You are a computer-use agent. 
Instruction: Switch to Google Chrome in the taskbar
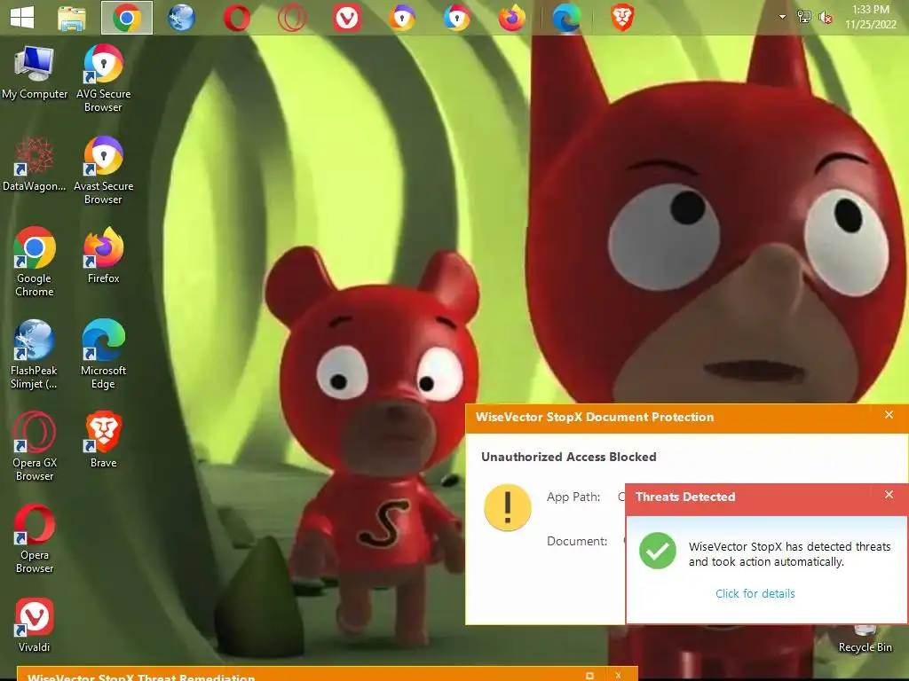(127, 18)
